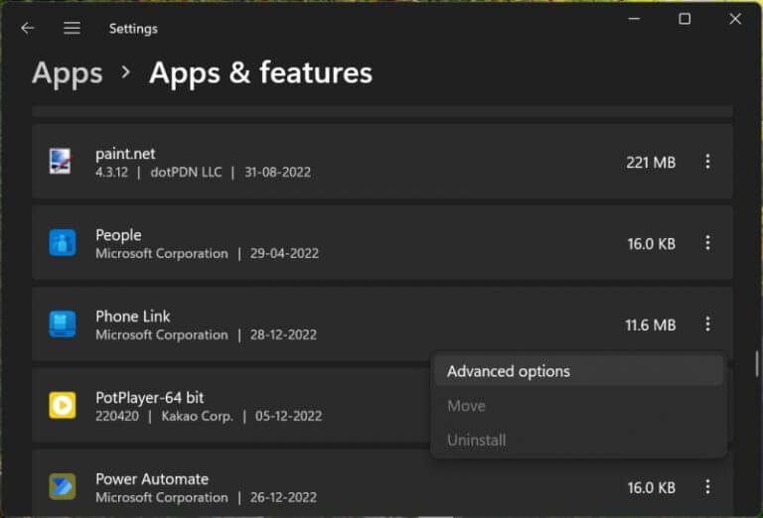Click the Phone Link app icon

[63, 324]
